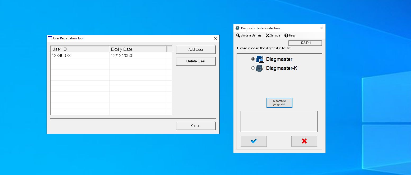This screenshot has width=411, height=175.
Task: Click the Diagnostic tester's selection title icon
Action: click(237, 28)
